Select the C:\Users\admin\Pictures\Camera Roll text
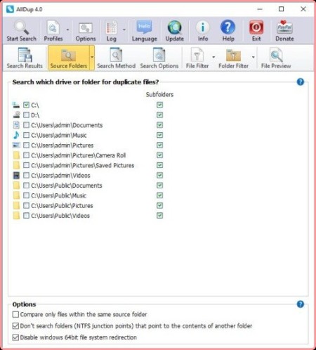The image size is (316, 350). click(79, 155)
